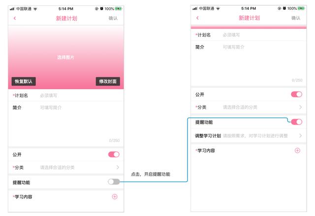This screenshot has width=315, height=216.
Task: Open 分类 chevron on the left screen
Action: (118, 167)
